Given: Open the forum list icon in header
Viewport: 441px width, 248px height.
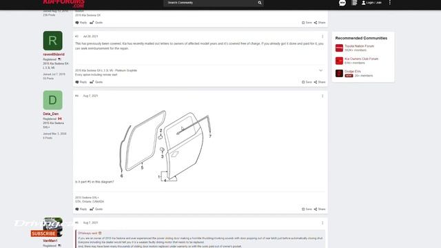Looking at the screenshot, I should click(354, 3).
